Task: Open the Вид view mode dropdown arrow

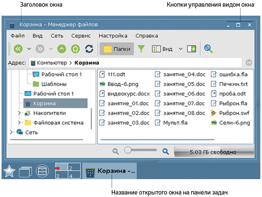Action: coord(180,49)
